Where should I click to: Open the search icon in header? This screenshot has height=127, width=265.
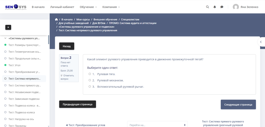tap(208, 7)
